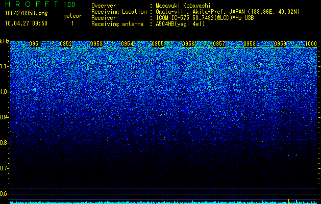Click the 0958 time marker

[x=250, y=44]
